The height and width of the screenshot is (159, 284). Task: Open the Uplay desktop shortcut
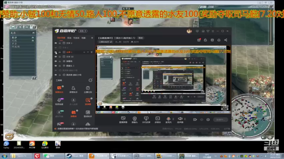pyautogui.click(x=6, y=145)
